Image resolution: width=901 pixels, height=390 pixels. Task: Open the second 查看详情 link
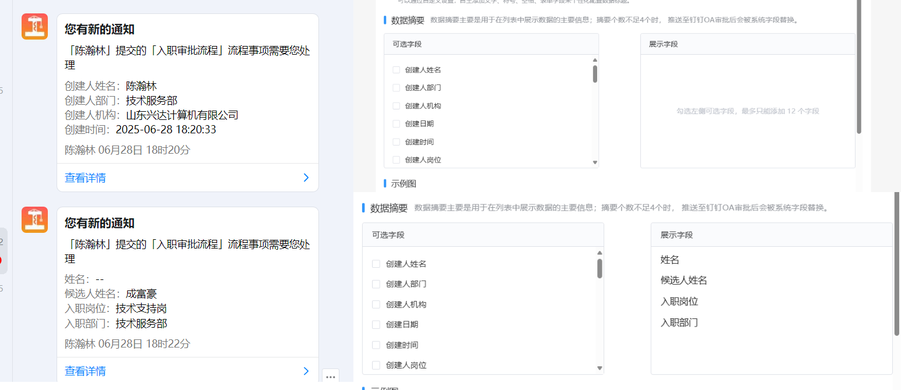pos(85,371)
